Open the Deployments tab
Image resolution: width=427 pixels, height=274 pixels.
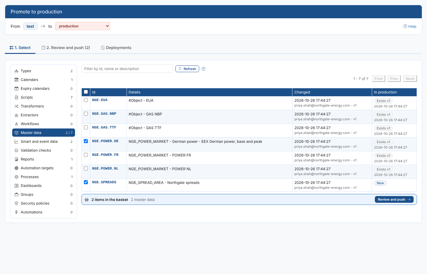point(116,48)
